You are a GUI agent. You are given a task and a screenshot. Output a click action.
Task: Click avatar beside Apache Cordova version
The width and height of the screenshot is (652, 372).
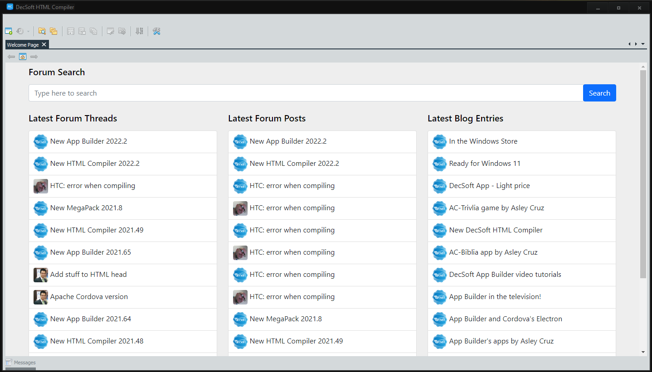point(41,297)
